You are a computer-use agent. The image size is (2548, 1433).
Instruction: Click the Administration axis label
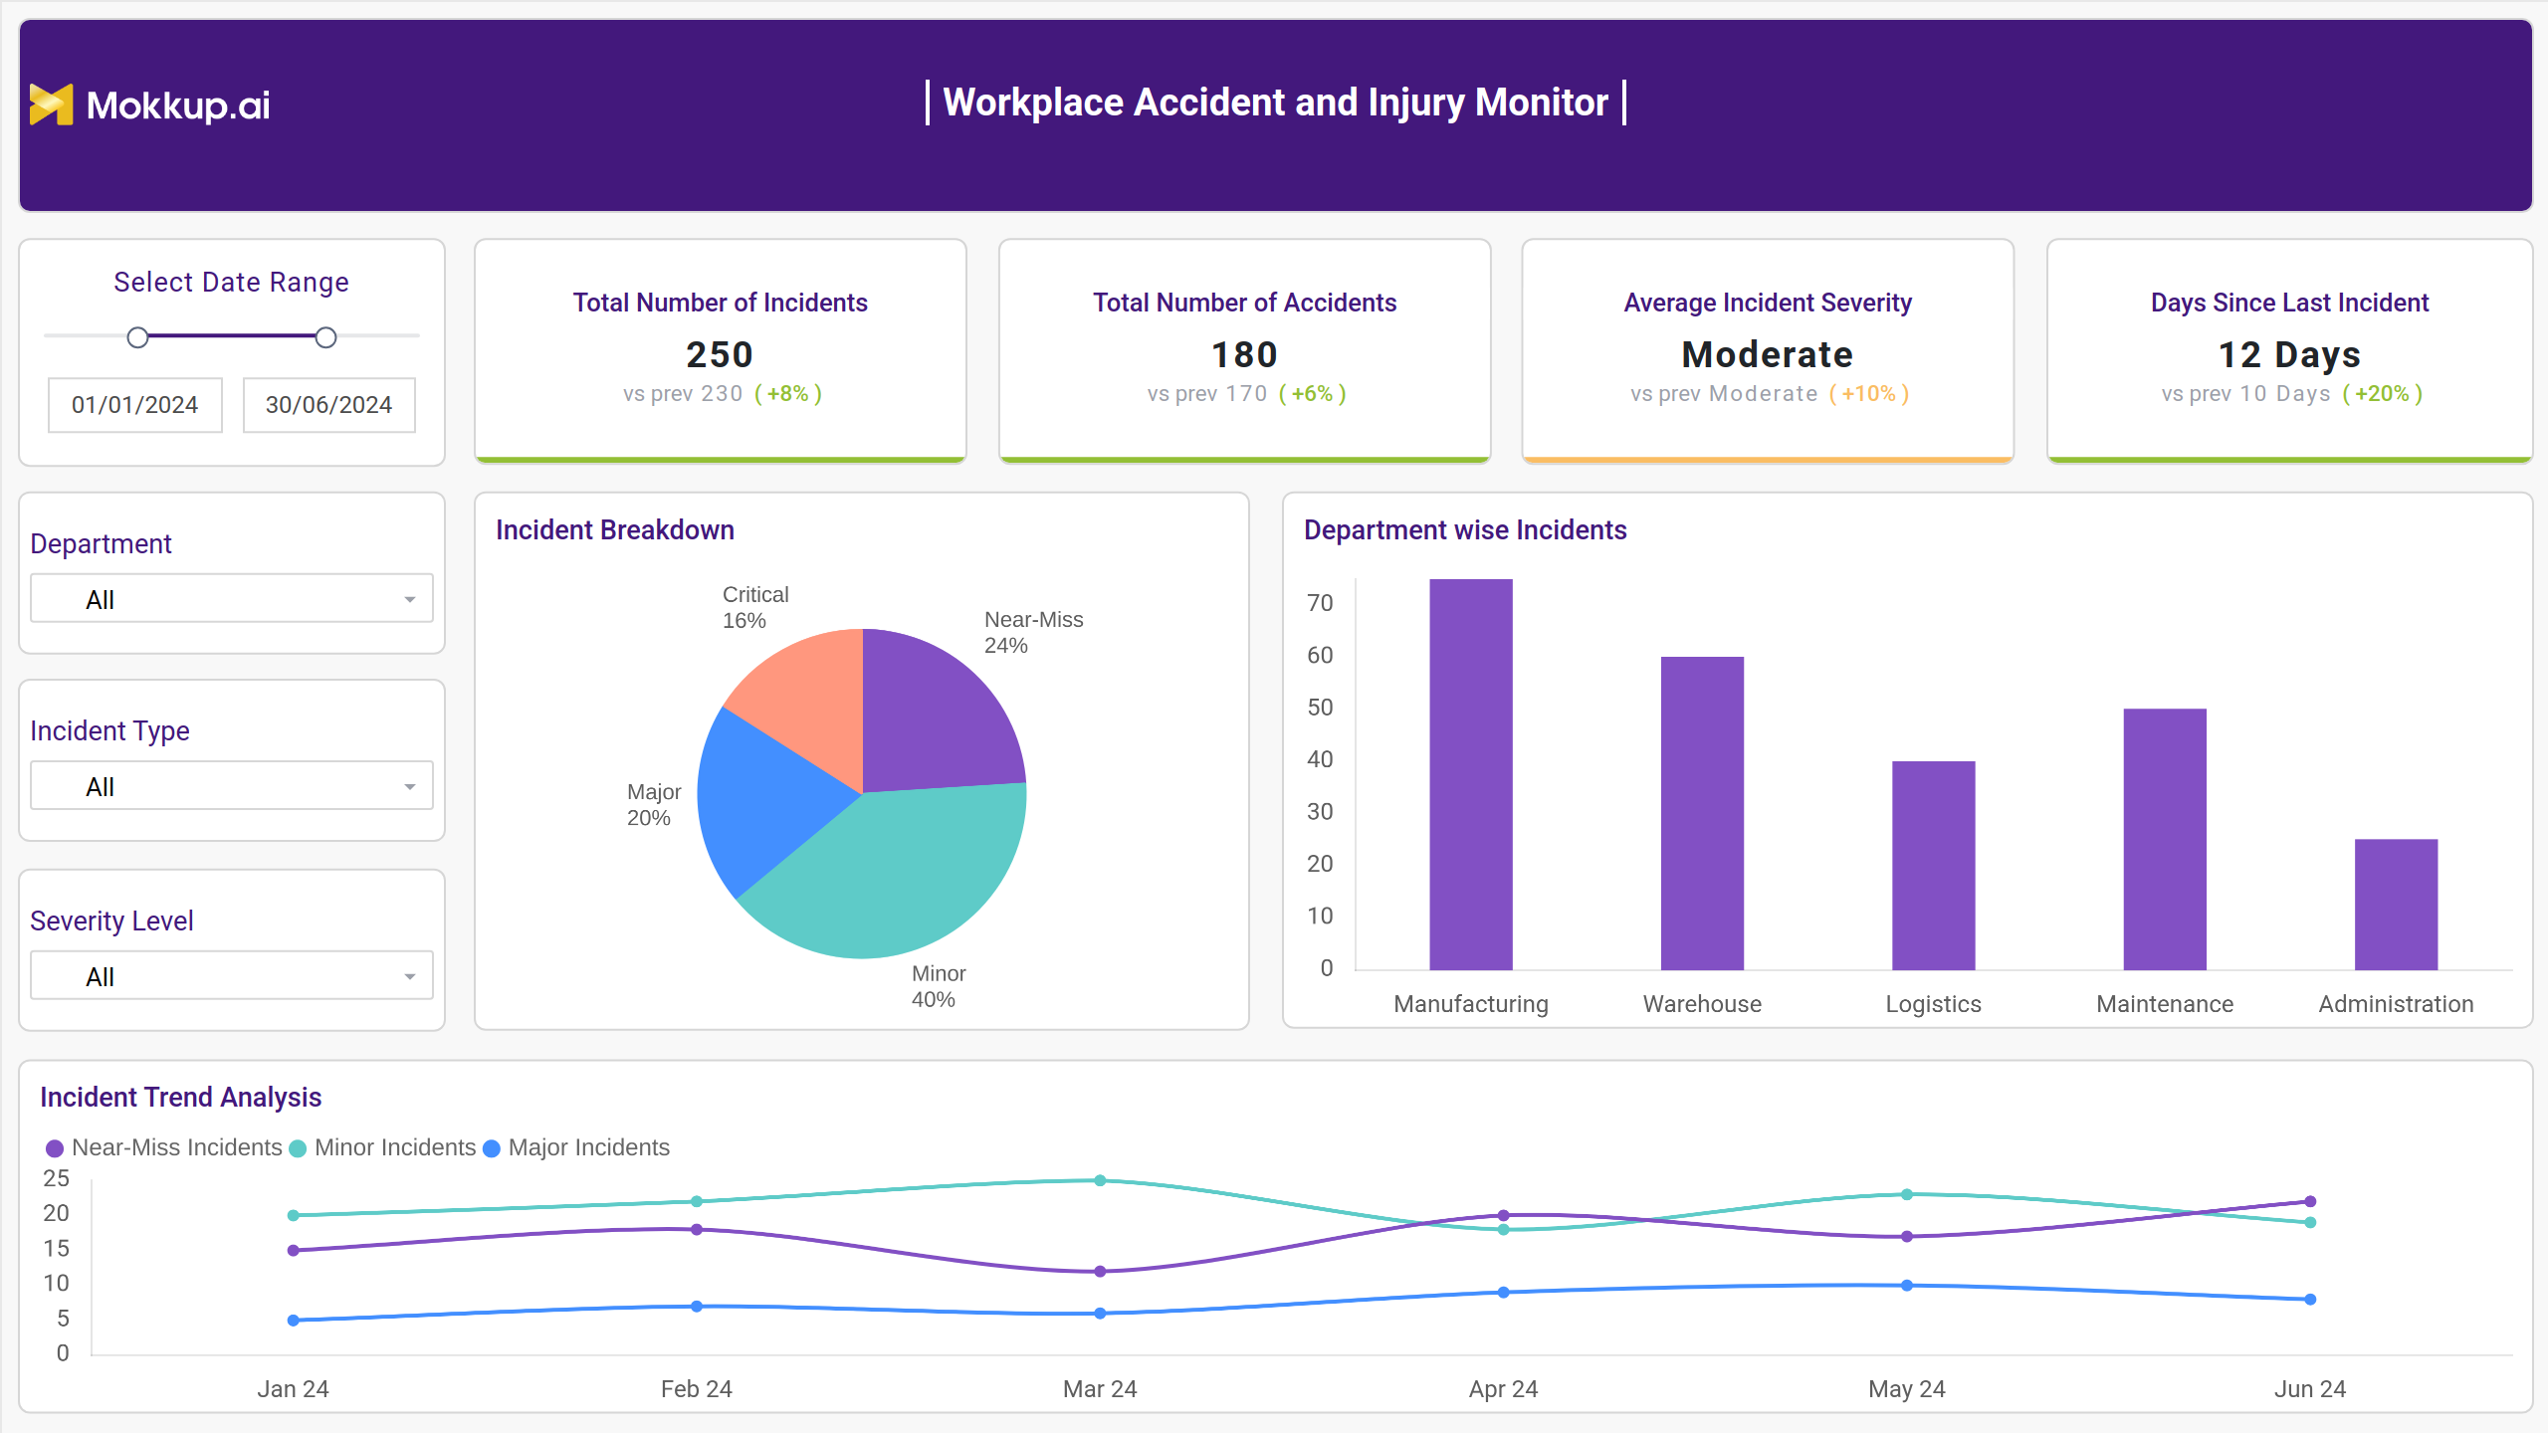[x=2396, y=1004]
